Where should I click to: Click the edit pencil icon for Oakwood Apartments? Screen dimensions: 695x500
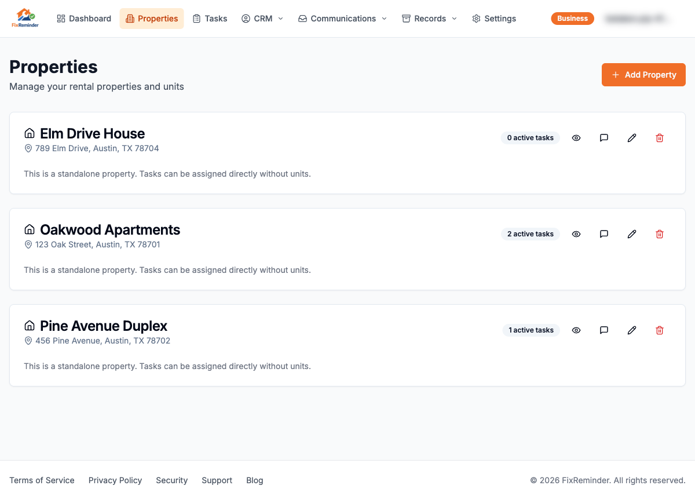pos(631,233)
